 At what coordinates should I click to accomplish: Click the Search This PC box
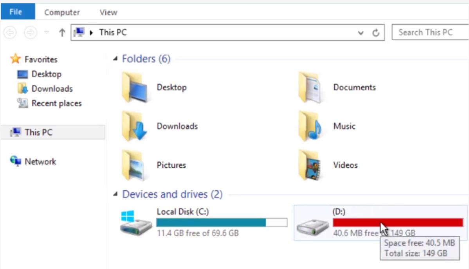(430, 32)
